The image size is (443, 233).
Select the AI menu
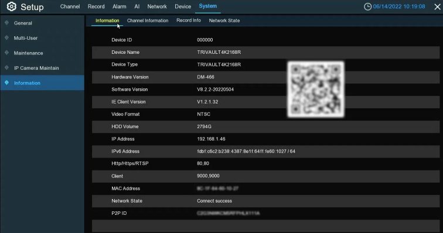click(137, 6)
